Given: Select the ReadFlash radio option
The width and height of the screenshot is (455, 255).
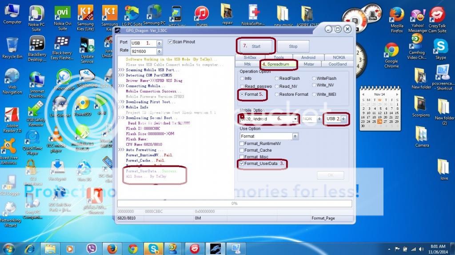Looking at the screenshot, I should pos(277,78).
